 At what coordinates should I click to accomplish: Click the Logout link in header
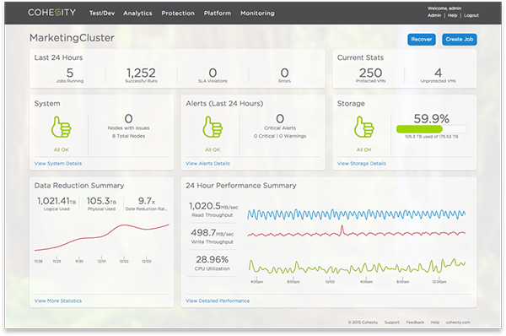coord(471,15)
